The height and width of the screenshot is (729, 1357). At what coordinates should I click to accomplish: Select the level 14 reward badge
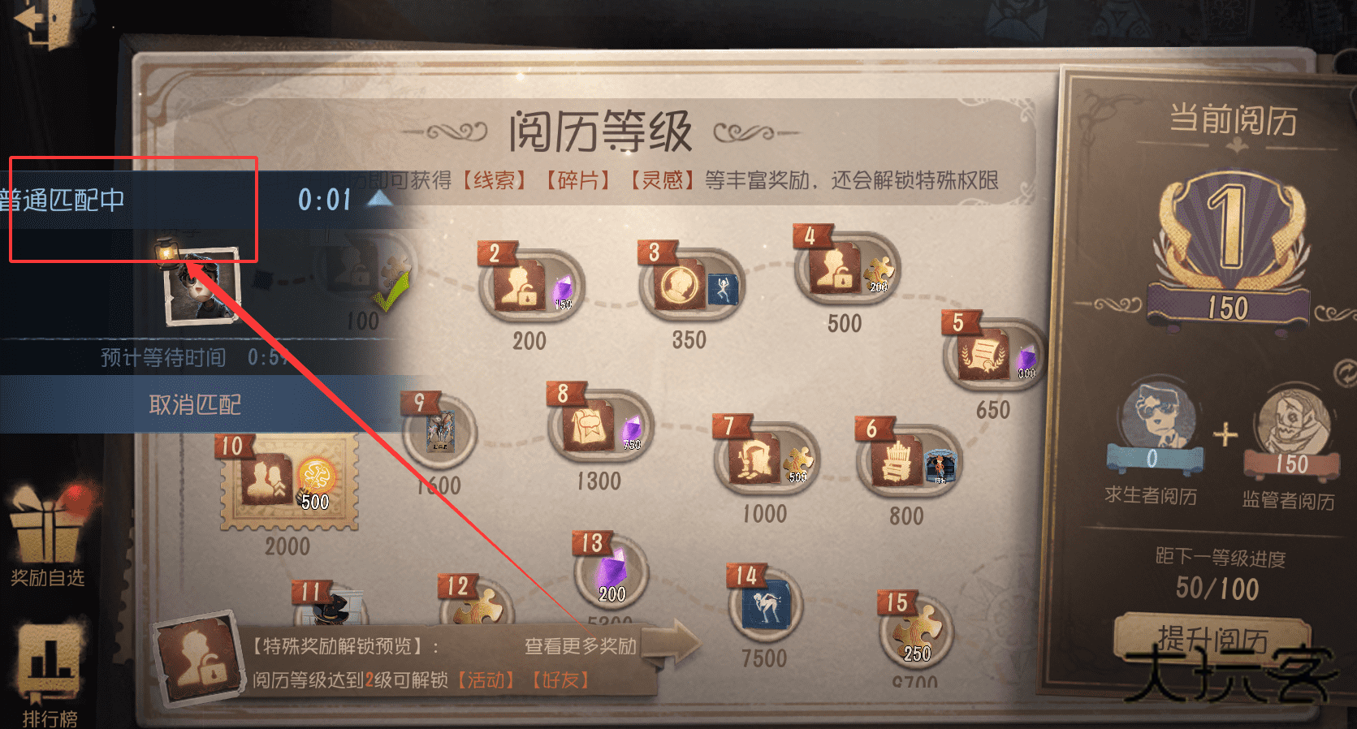764,605
